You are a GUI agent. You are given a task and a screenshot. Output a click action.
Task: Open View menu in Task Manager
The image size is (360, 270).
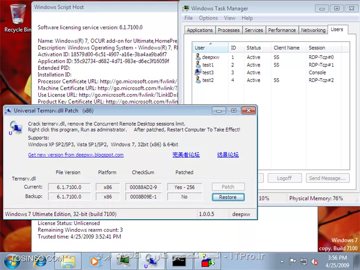click(x=229, y=18)
